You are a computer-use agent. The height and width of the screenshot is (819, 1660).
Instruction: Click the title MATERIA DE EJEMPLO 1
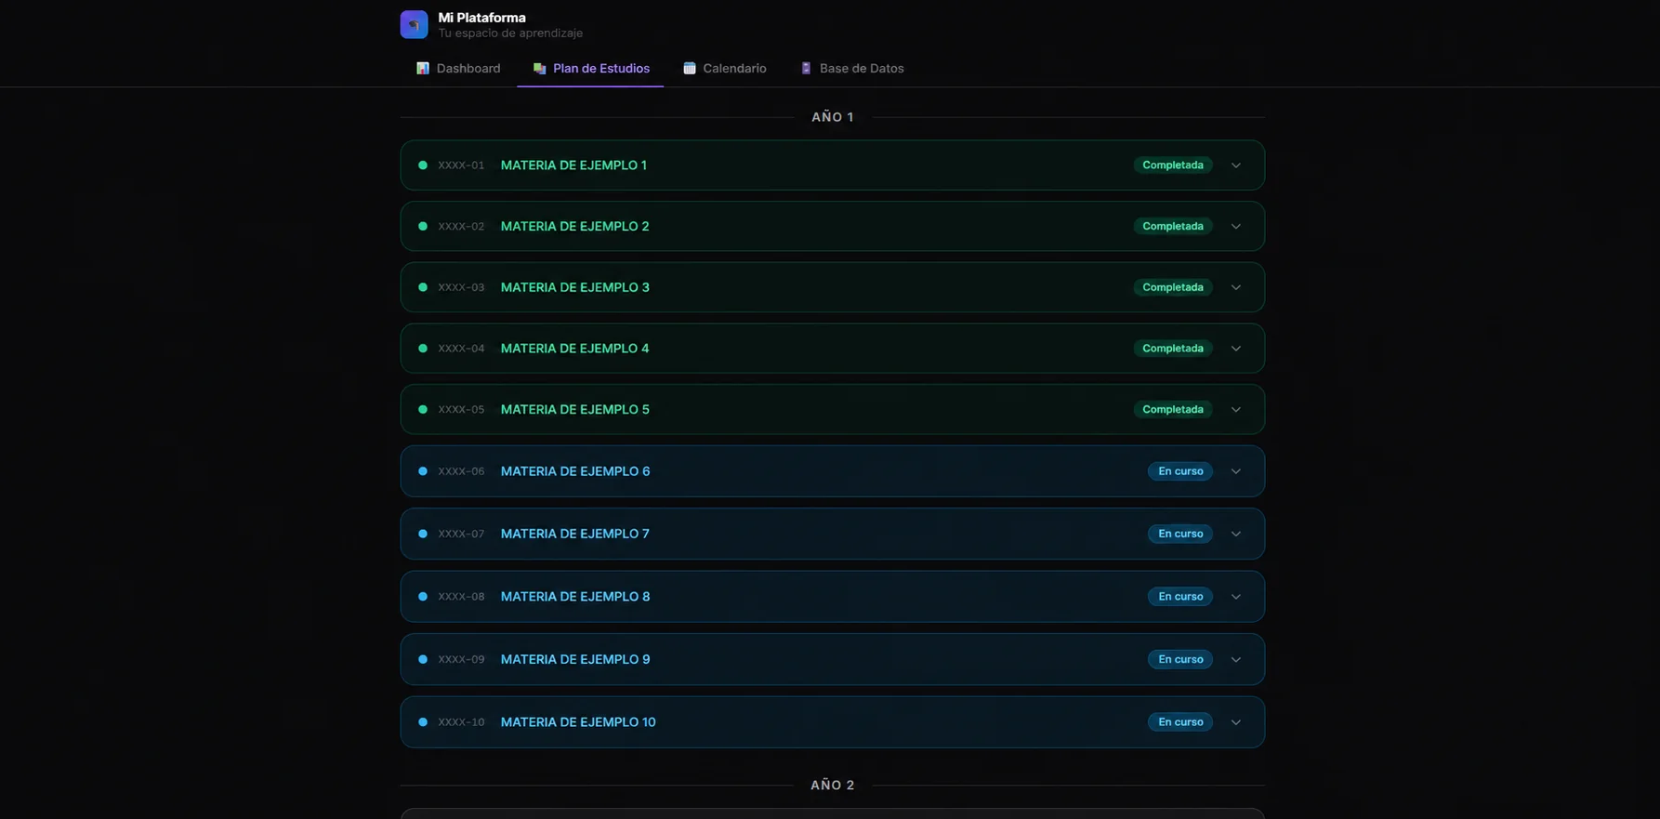tap(573, 165)
